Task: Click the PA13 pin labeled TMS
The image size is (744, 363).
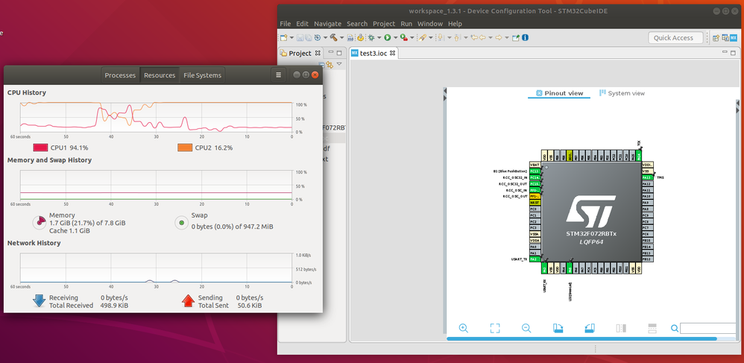Action: click(x=647, y=177)
